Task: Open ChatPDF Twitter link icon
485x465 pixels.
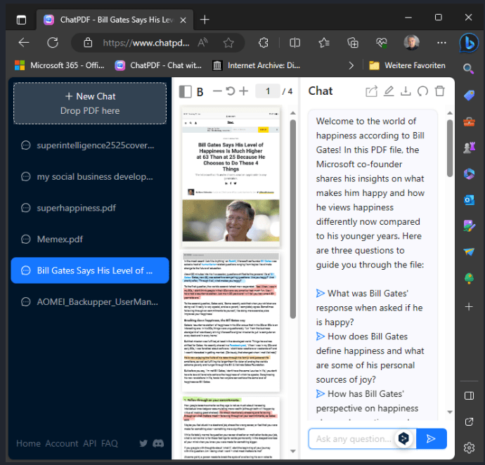Action: click(143, 443)
